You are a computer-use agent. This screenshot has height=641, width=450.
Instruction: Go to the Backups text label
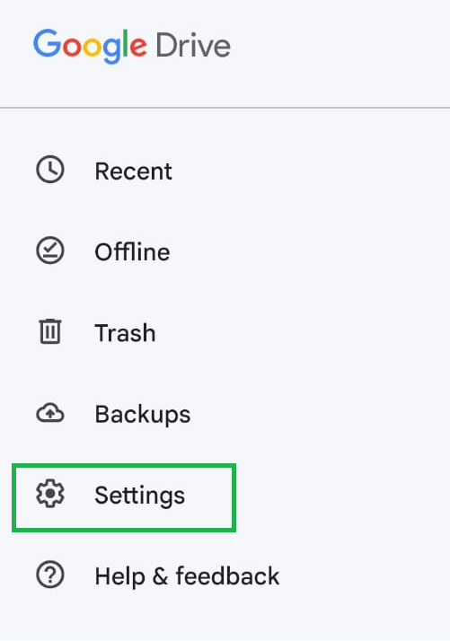click(142, 415)
